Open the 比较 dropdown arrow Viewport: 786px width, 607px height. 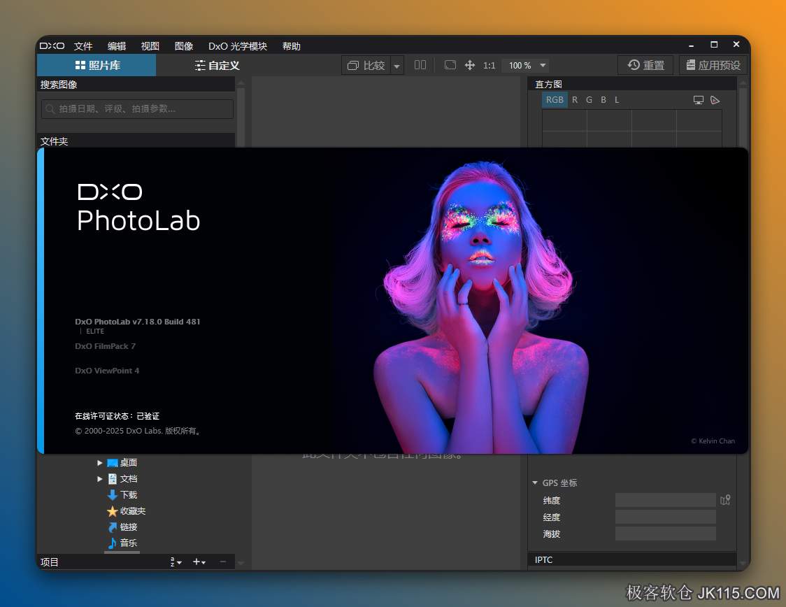point(397,66)
